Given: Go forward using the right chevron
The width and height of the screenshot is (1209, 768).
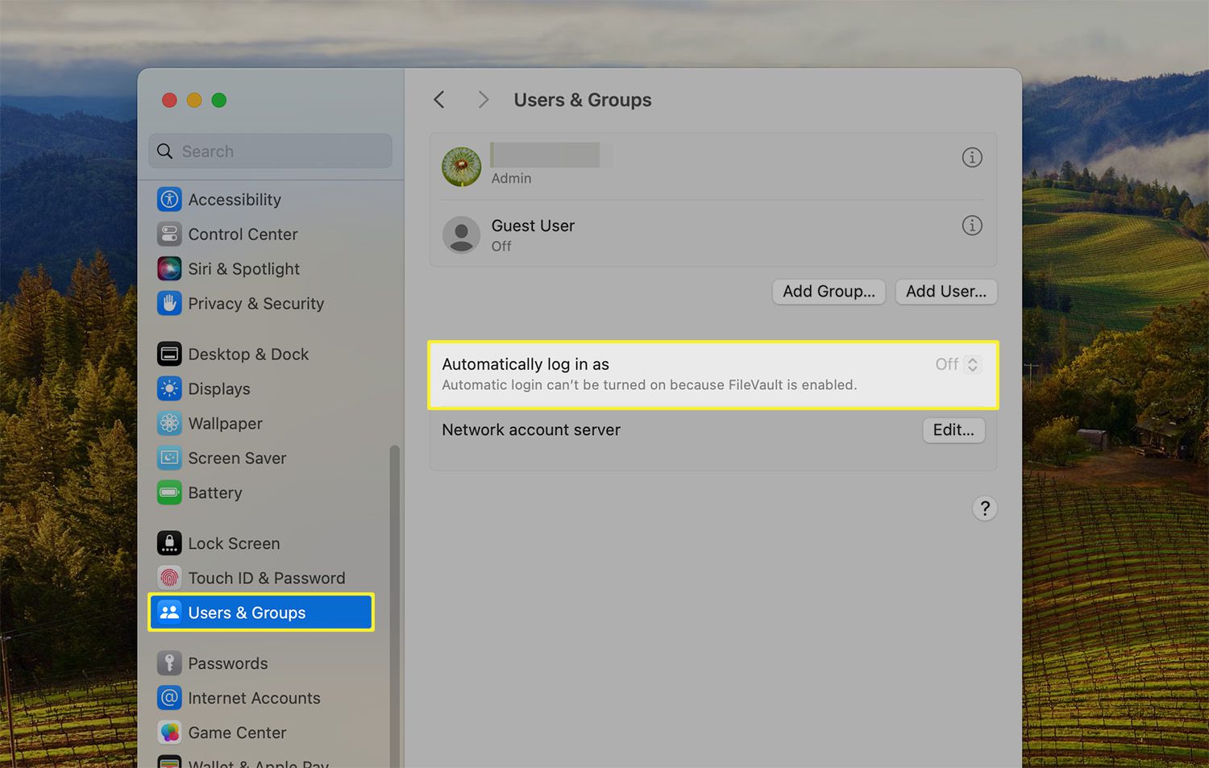Looking at the screenshot, I should click(484, 99).
